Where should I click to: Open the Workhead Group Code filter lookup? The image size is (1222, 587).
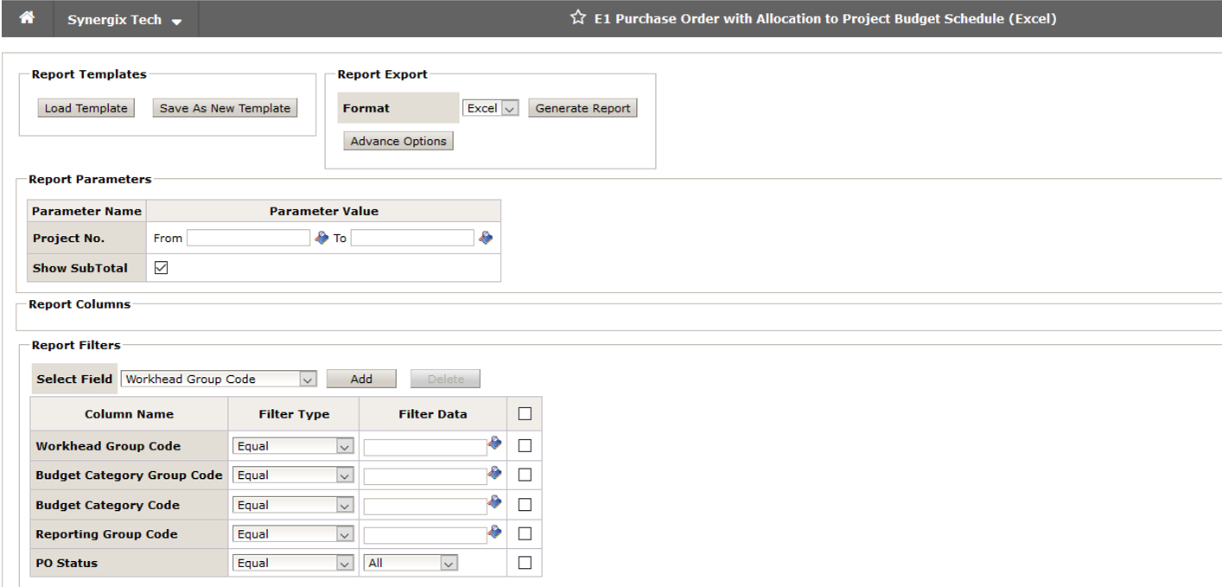coord(494,443)
